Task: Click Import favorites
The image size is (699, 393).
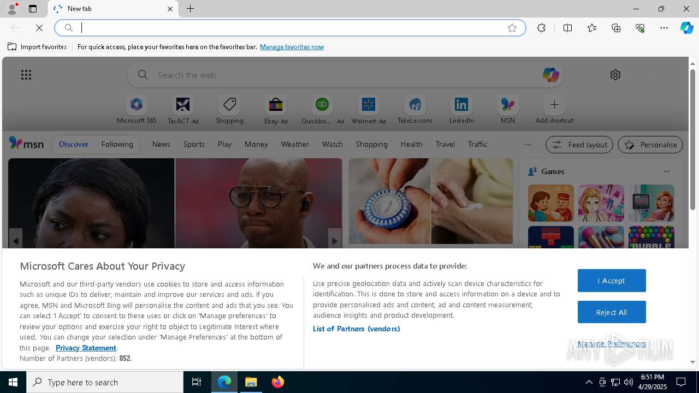Action: (37, 47)
